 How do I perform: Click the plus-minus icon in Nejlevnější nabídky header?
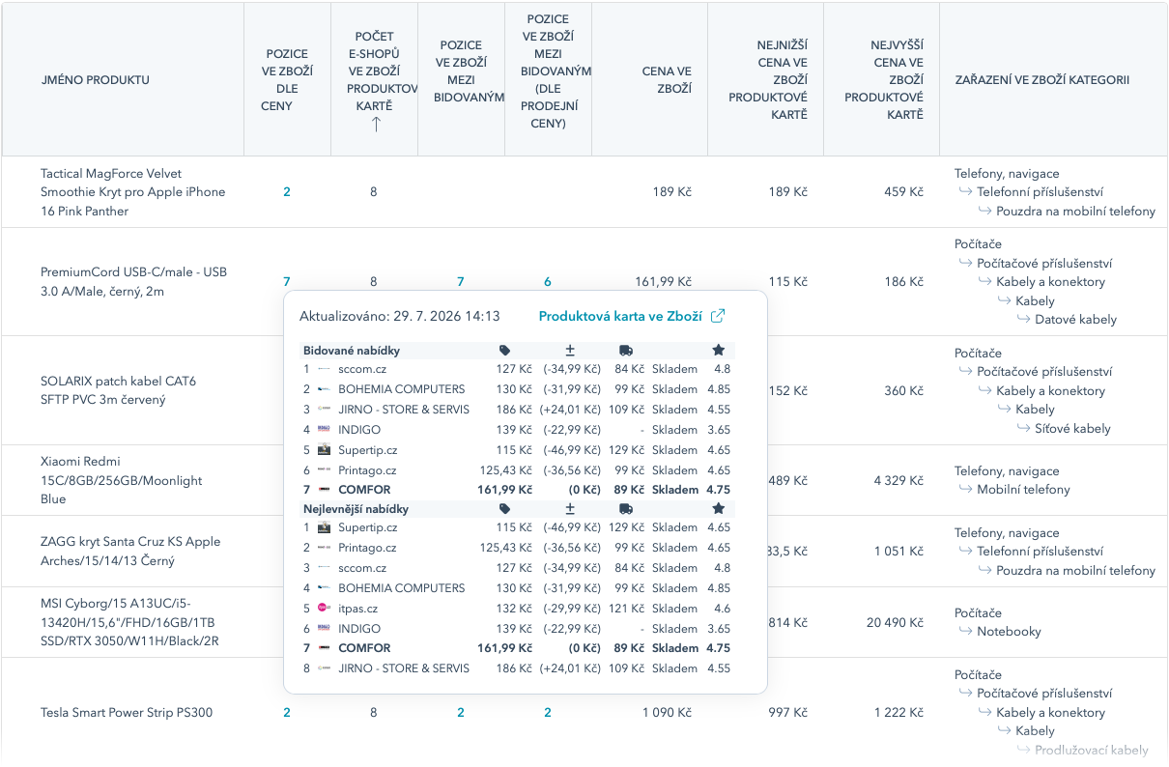pyautogui.click(x=570, y=508)
